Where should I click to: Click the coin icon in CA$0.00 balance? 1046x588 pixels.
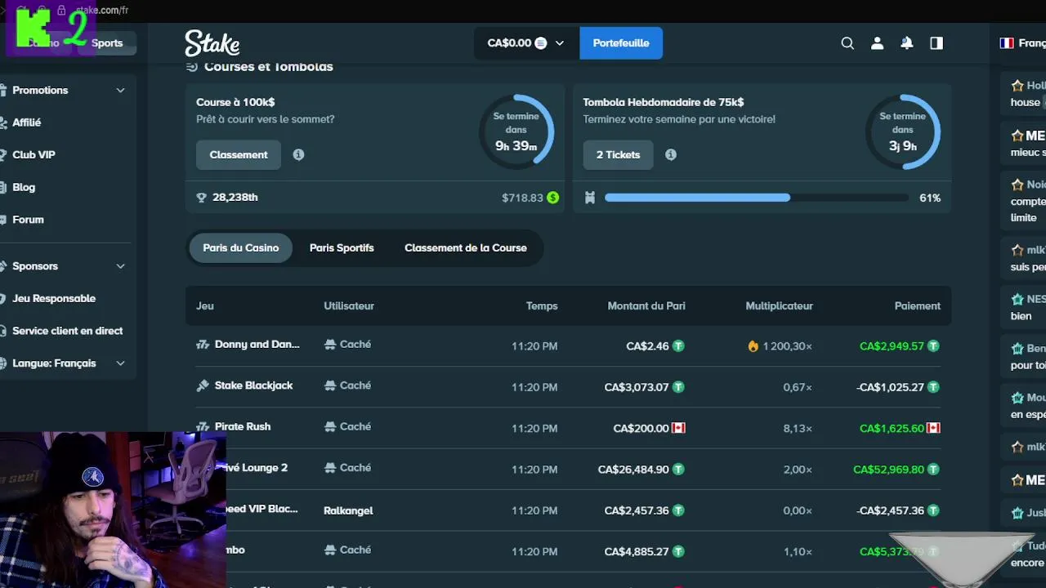coord(541,43)
